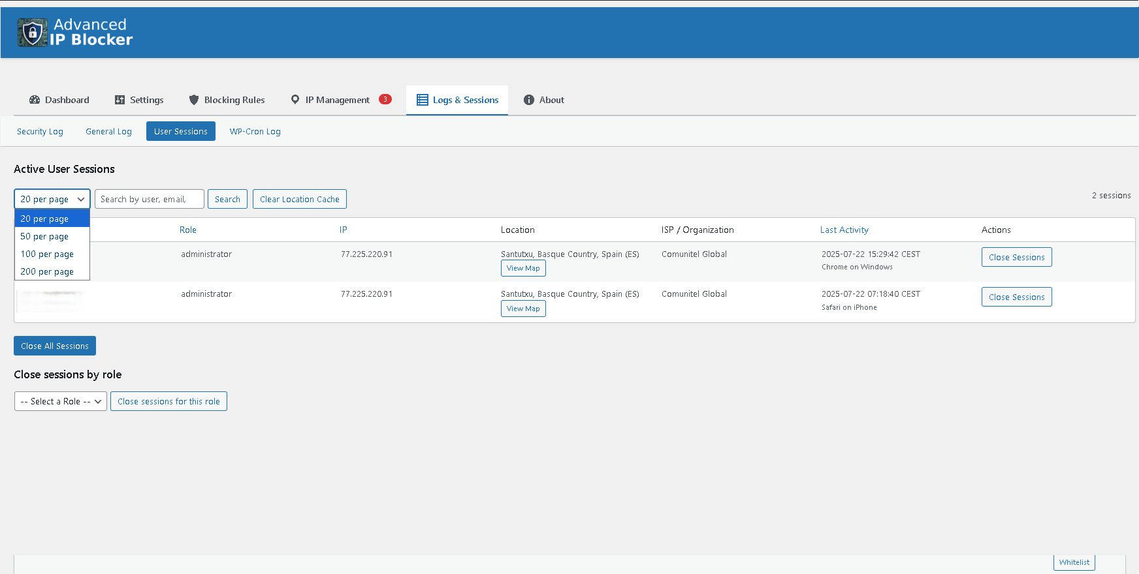Switch to the Security Log sub-tab
This screenshot has width=1139, height=574.
[x=40, y=131]
